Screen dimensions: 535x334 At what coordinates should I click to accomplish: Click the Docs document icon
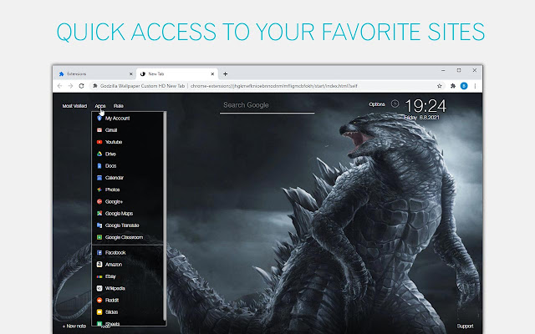coord(99,166)
